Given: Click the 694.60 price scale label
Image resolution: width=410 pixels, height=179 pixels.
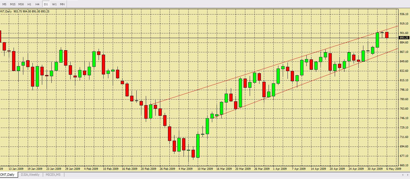Looking at the screenshot, I should click(404, 146).
